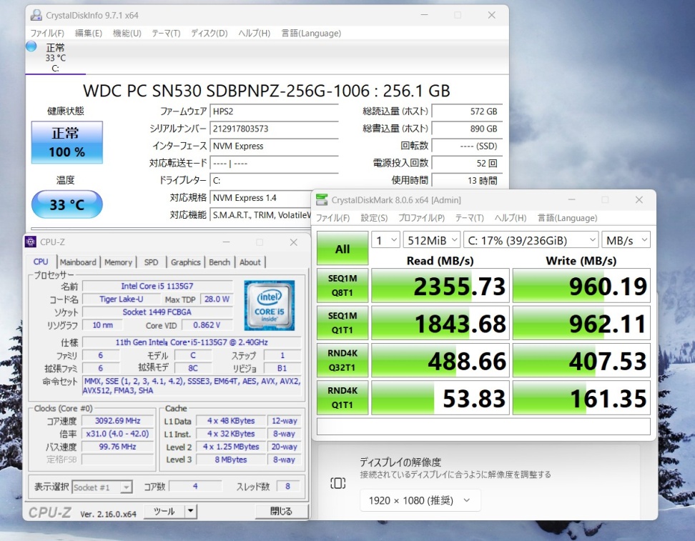Click the CrystalDiskMark app icon in title bar
The image size is (695, 541).
[x=322, y=200]
